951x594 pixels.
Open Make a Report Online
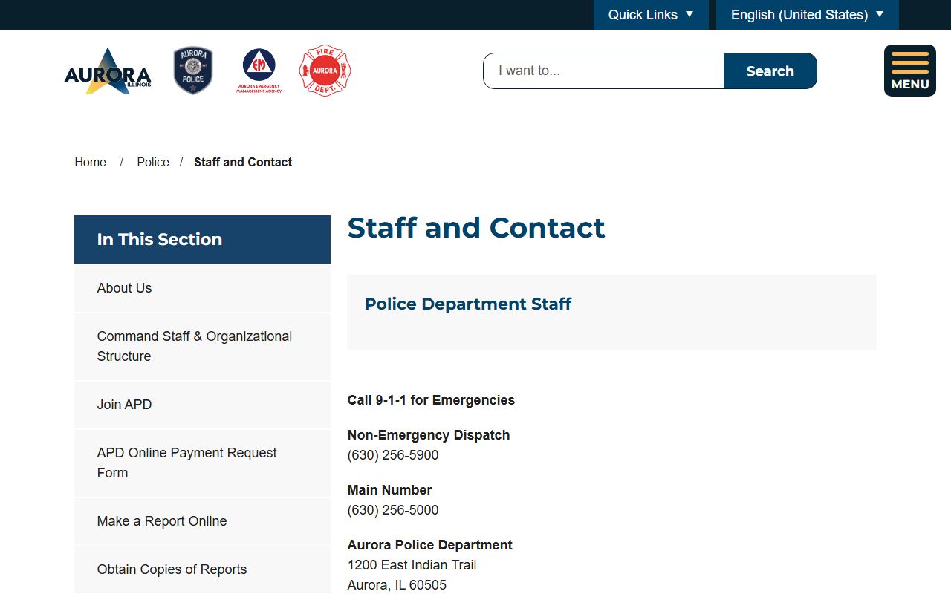(202, 521)
